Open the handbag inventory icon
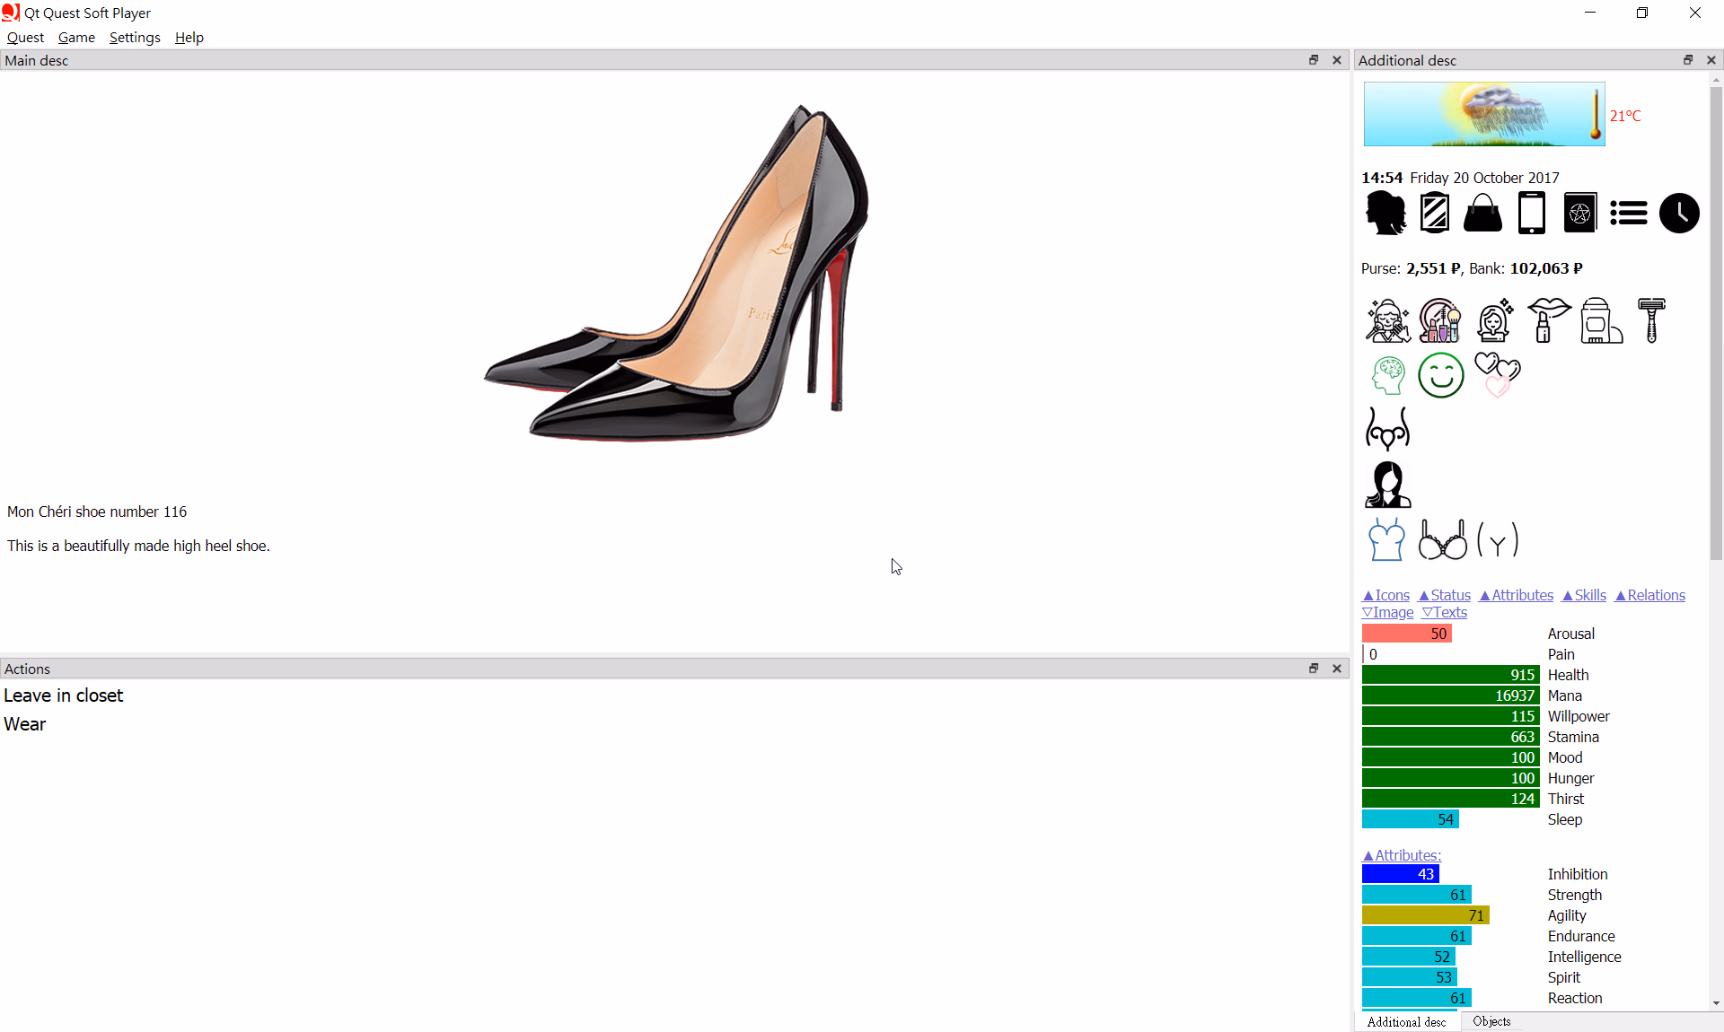Viewport: 1724px width, 1032px height. click(x=1482, y=214)
